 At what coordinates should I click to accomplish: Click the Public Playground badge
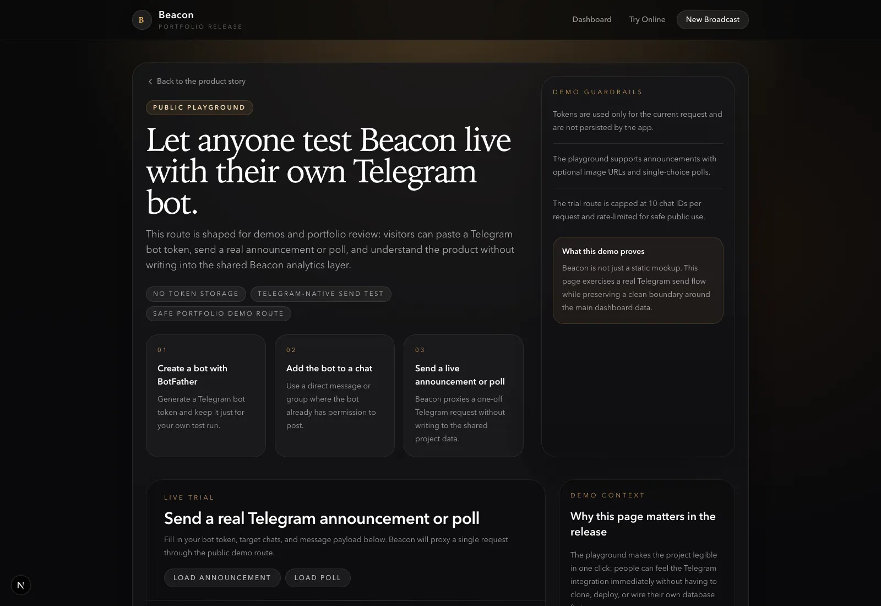click(x=199, y=107)
